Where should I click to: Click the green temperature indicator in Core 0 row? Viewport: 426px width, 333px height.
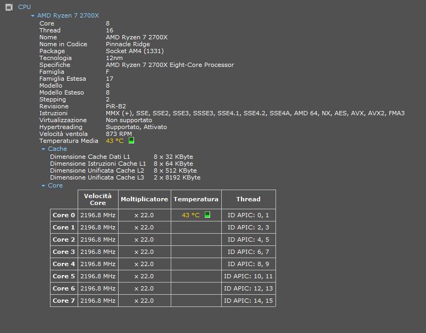(207, 215)
